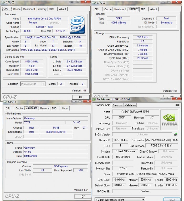
Task: Close the top-left CPU-Z window
Action: (x=85, y=2)
